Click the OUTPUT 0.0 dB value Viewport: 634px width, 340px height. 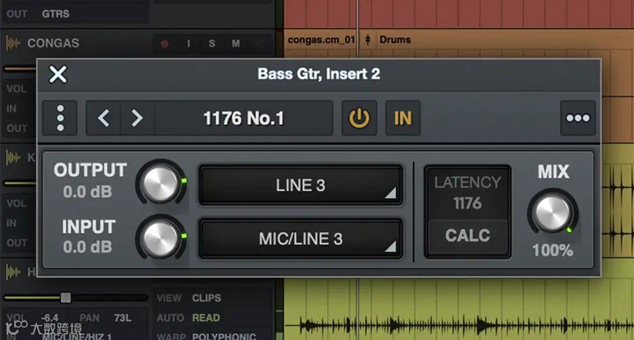(87, 191)
